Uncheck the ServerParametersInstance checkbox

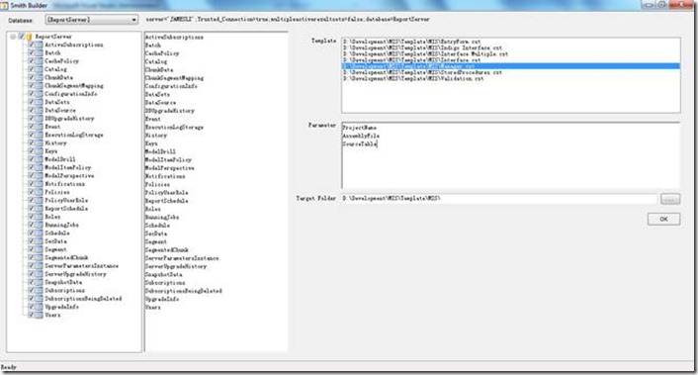point(32,266)
